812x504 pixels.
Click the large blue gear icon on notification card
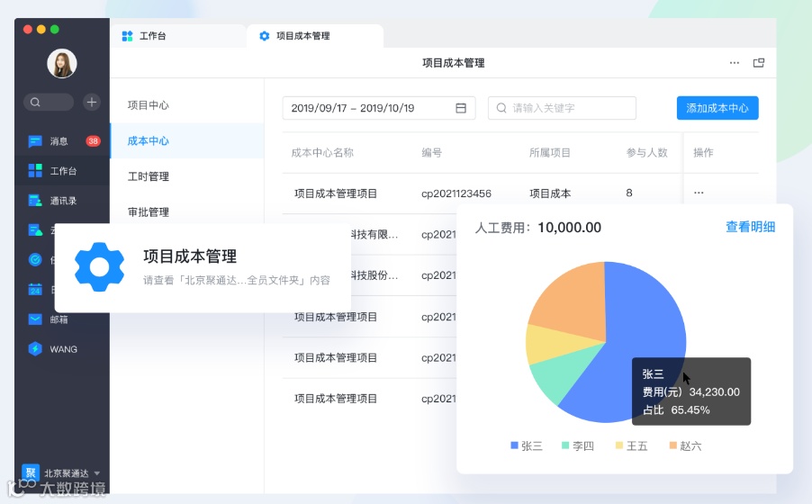pos(99,267)
